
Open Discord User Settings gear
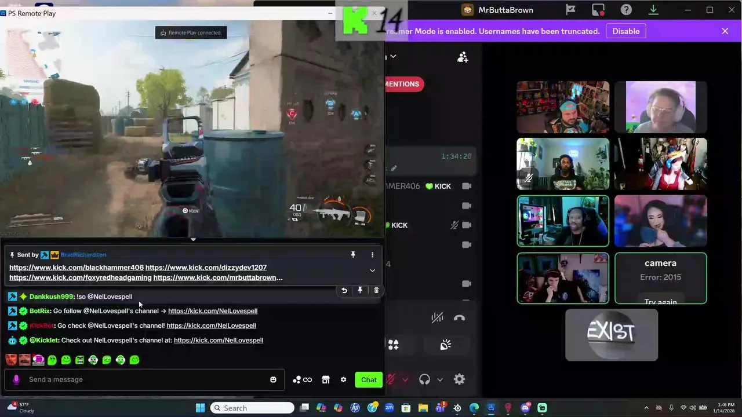(459, 380)
